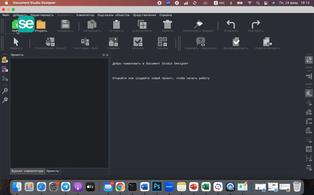Screen dimensions: 314x195
Task: Click the Сохранить floppy disk icon
Action: 65,24
